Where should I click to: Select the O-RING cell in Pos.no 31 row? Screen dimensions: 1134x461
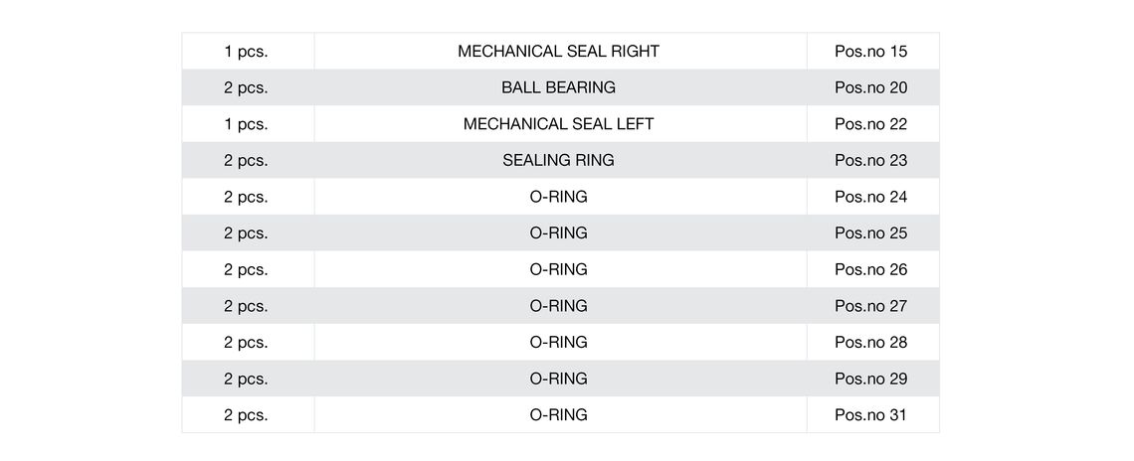[558, 414]
